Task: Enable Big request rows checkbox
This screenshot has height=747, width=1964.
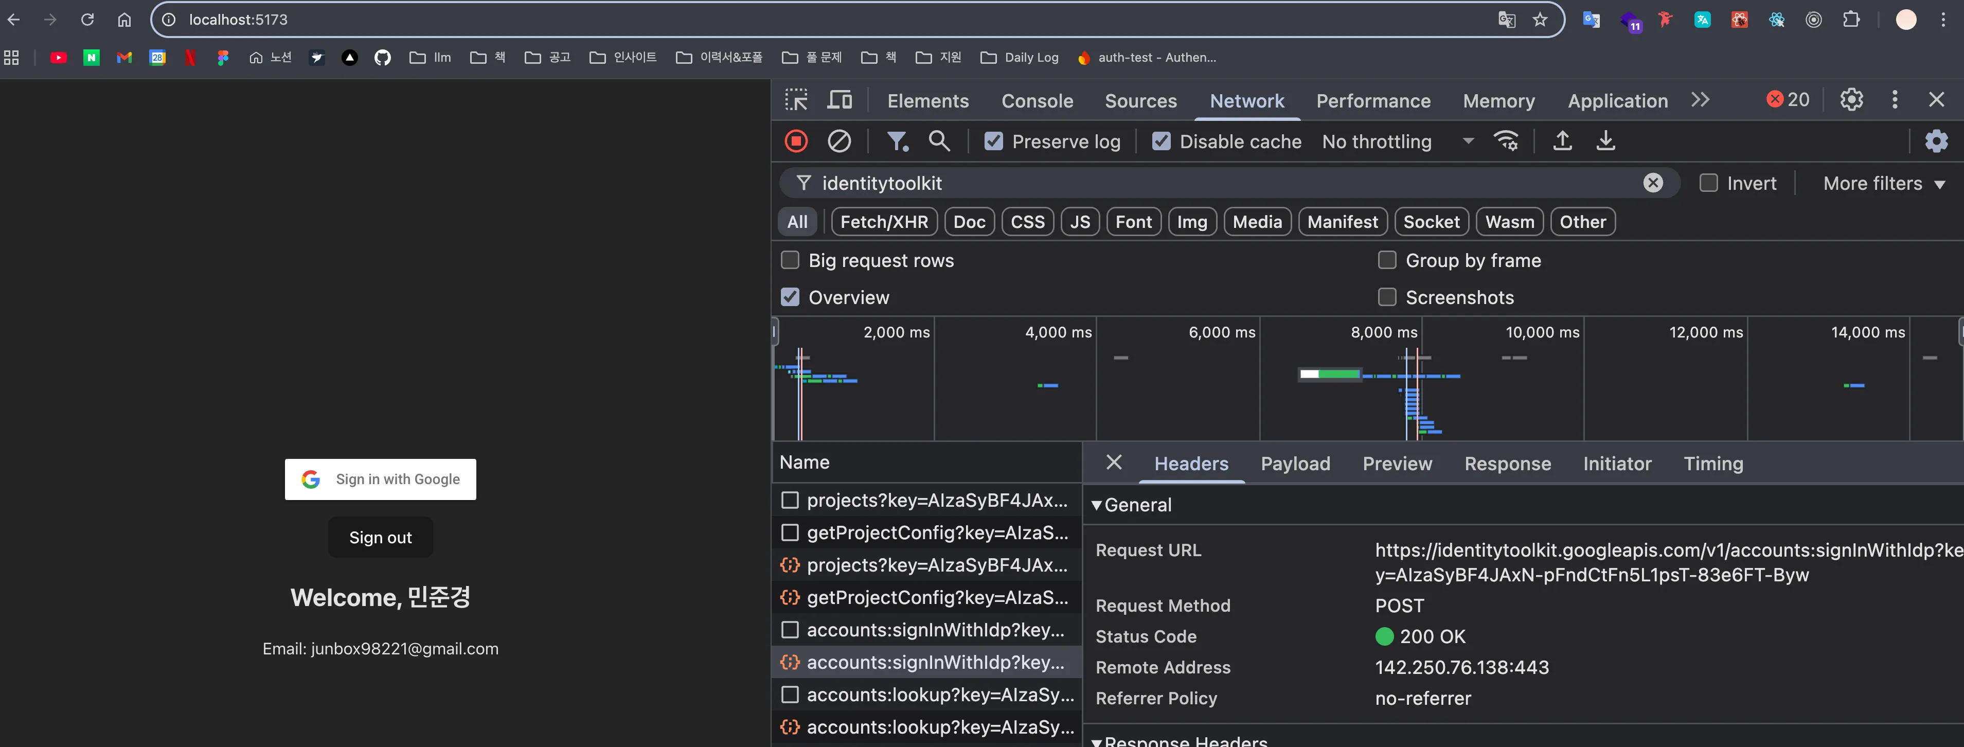Action: (x=790, y=260)
